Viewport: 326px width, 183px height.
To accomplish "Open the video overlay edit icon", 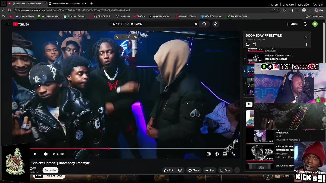I will [x=129, y=37].
